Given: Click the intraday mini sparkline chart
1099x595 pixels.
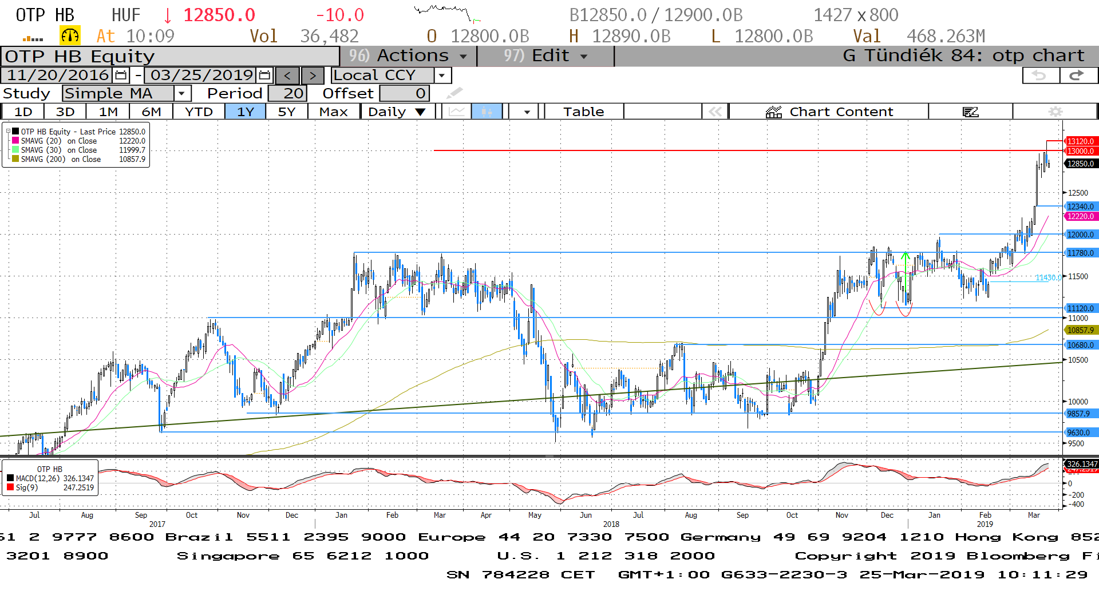Looking at the screenshot, I should (448, 13).
